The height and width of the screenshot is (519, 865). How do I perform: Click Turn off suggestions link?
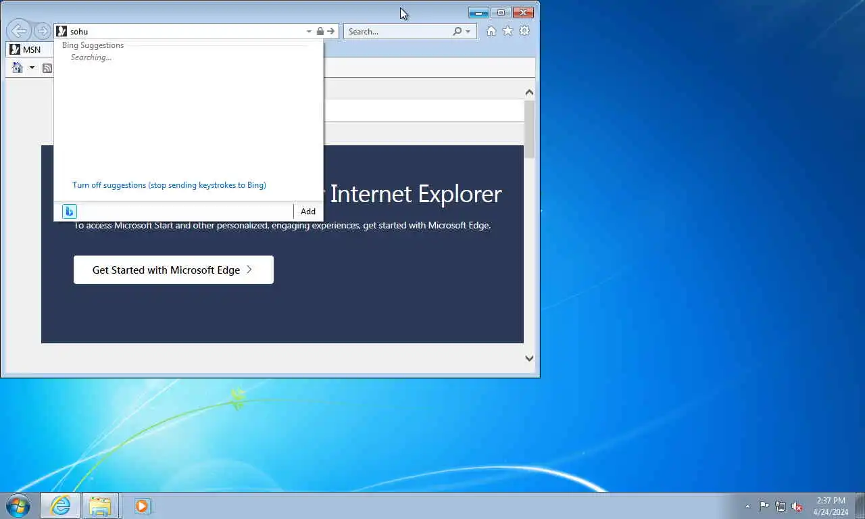click(169, 185)
